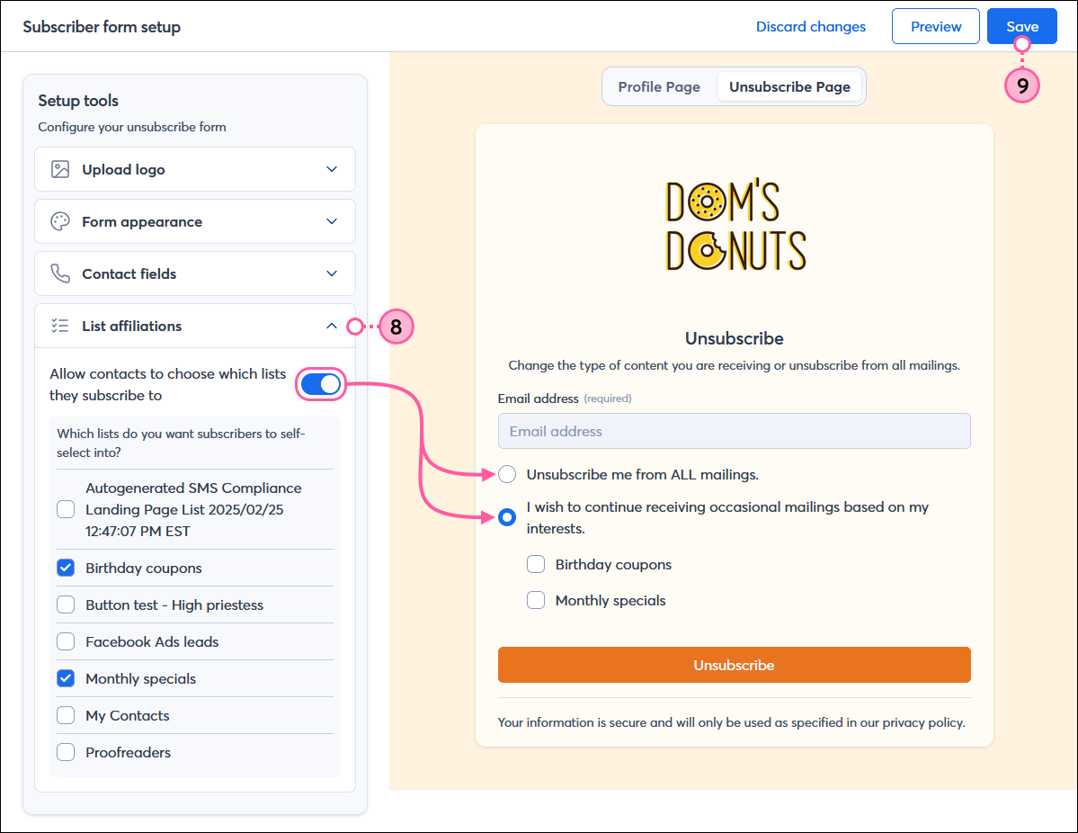Check the Proofreaders list checkbox
1078x833 pixels.
click(x=66, y=752)
